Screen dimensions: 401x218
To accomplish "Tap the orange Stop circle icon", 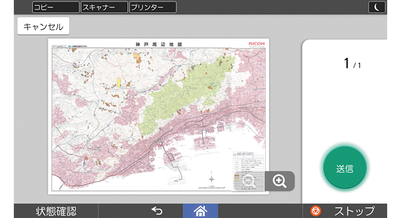I will coord(316,211).
